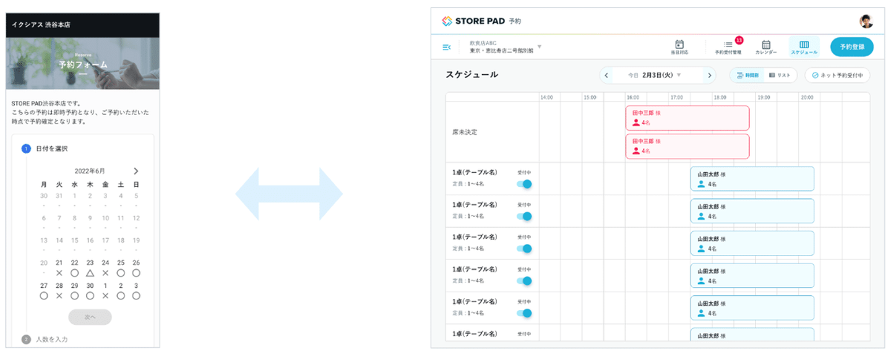Go to previous day arrow
The image size is (891, 354).
click(606, 76)
